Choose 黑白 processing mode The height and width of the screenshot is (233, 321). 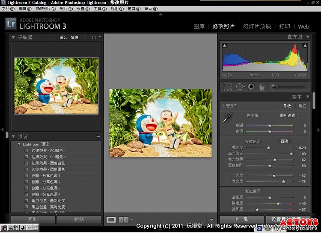[303, 106]
